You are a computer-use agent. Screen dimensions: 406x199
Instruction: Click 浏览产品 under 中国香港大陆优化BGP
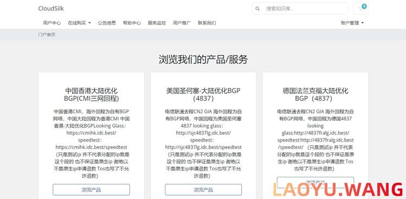click(x=91, y=190)
